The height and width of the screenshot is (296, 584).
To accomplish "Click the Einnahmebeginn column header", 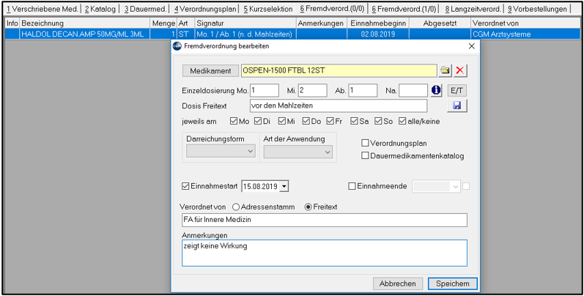I will click(378, 23).
